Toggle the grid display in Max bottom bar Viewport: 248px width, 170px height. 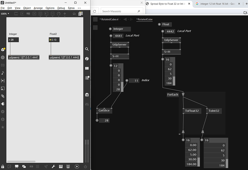pos(38,166)
